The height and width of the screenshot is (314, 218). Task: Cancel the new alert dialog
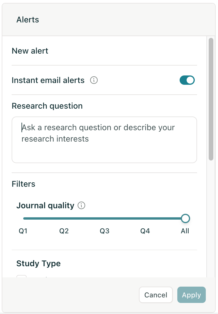(156, 295)
